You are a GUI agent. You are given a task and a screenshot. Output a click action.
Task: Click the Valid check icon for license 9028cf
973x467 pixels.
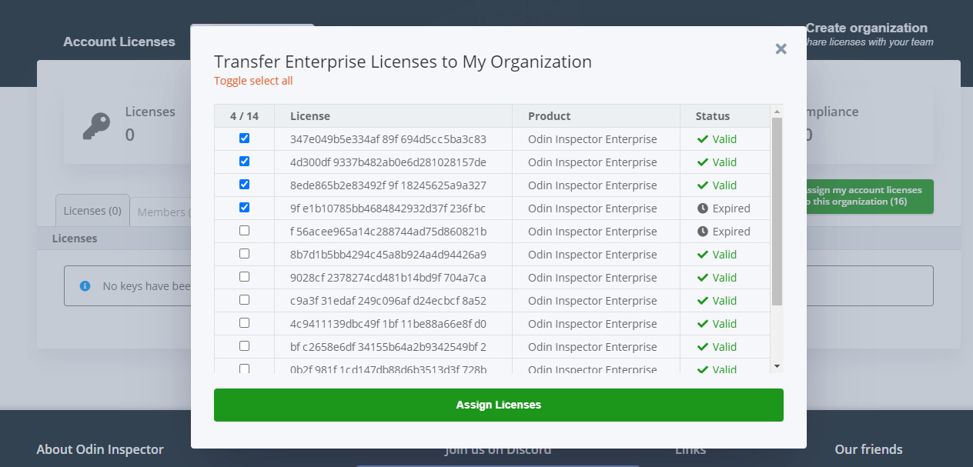[702, 278]
